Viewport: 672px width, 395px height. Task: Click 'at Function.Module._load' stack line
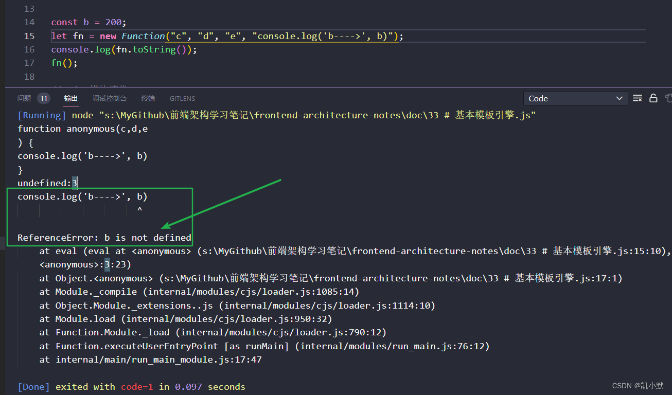213,332
